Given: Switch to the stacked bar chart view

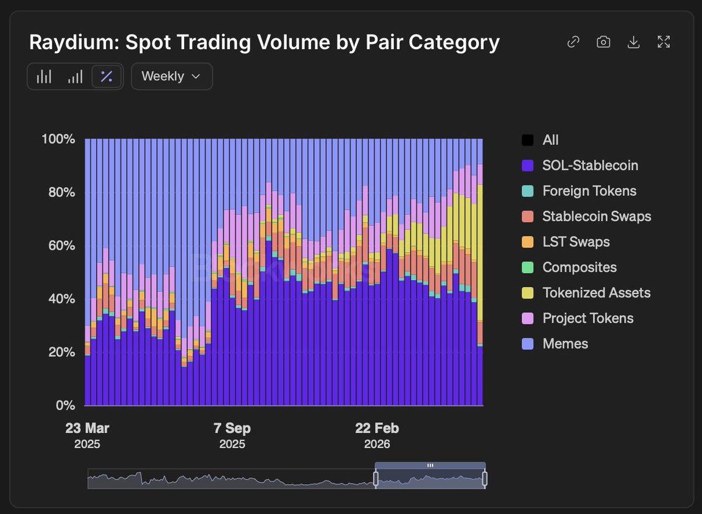Looking at the screenshot, I should click(x=44, y=77).
